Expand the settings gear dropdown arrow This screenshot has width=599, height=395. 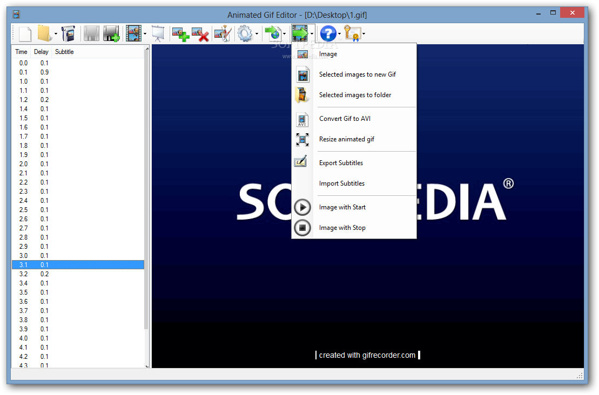[257, 33]
